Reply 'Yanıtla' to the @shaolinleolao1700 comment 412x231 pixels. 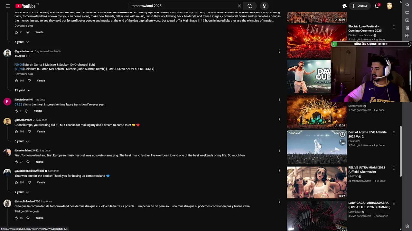click(x=39, y=218)
